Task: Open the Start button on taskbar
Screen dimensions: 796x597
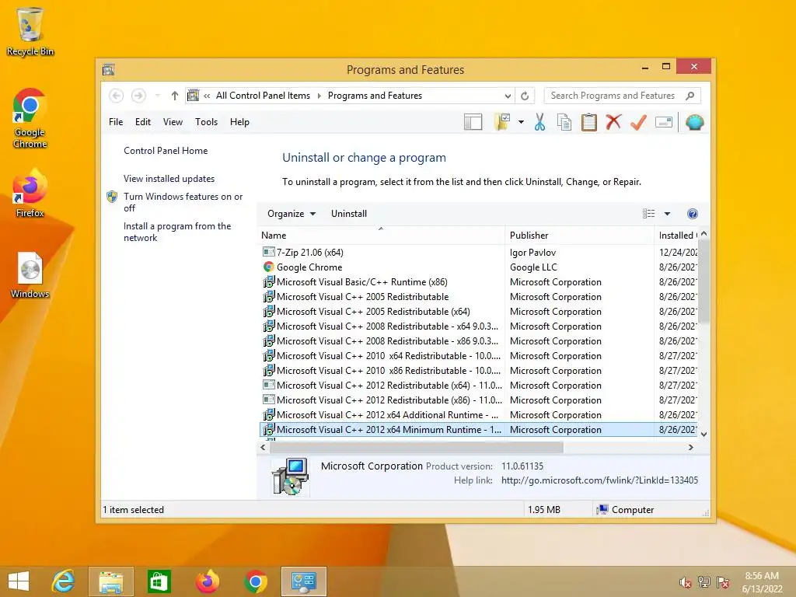Action: pos(19,581)
